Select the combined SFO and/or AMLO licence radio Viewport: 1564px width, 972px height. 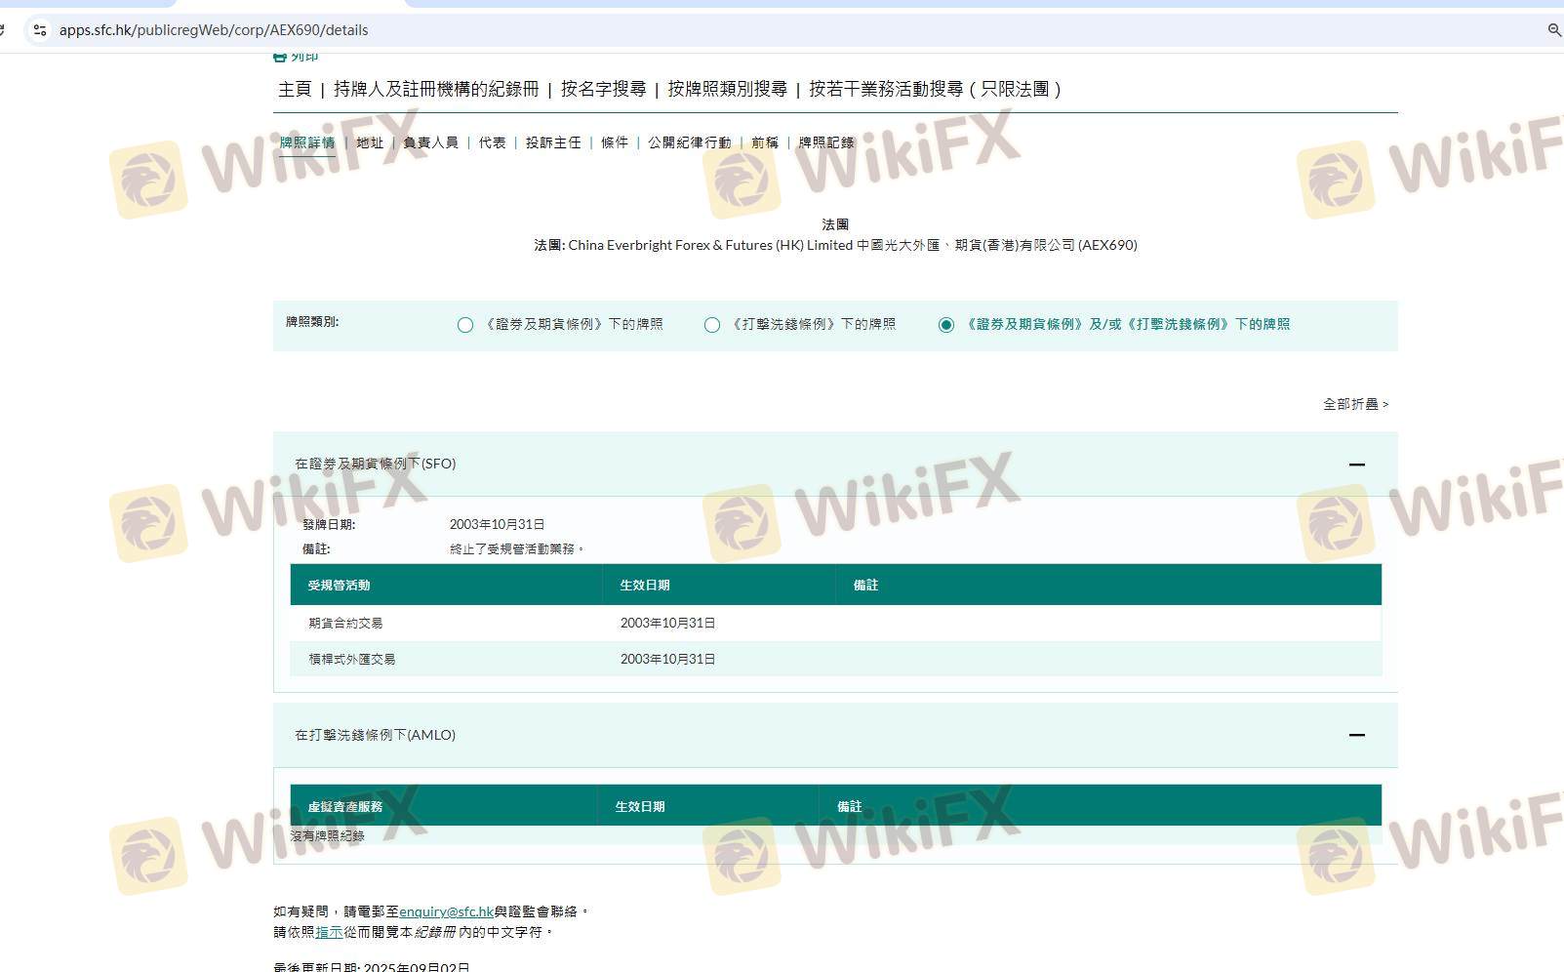(x=945, y=325)
